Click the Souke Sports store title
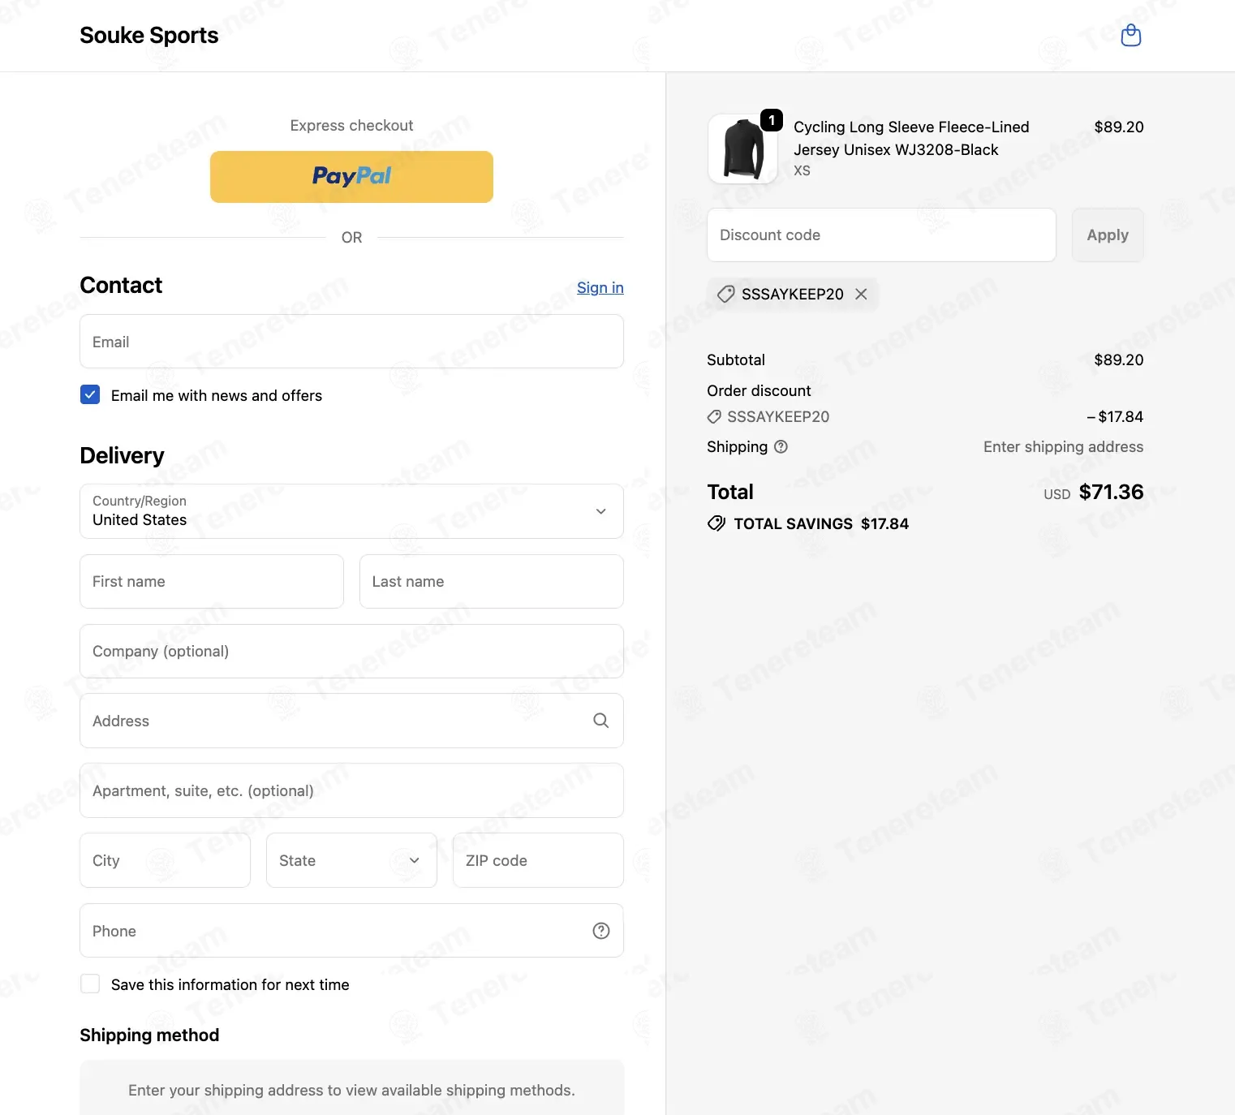The image size is (1235, 1115). click(x=149, y=36)
